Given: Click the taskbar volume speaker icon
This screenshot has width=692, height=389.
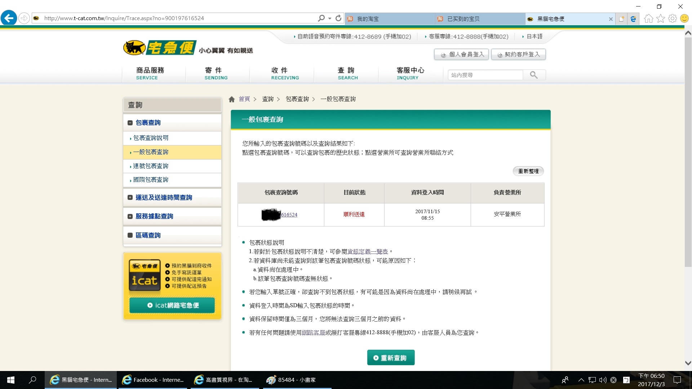Looking at the screenshot, I should coord(603,380).
